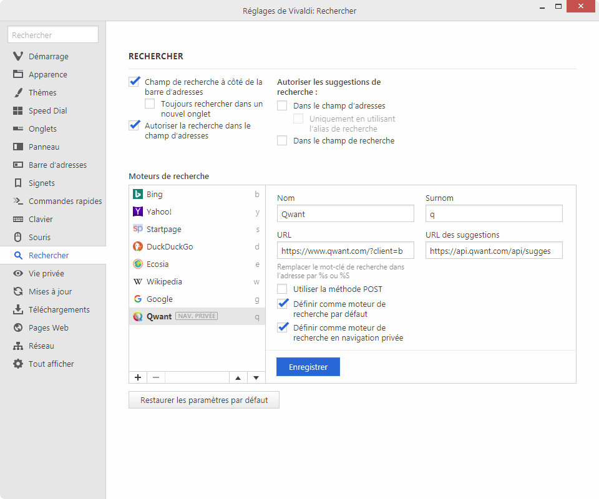
Task: Click the Apparence window icon
Action: 18,74
